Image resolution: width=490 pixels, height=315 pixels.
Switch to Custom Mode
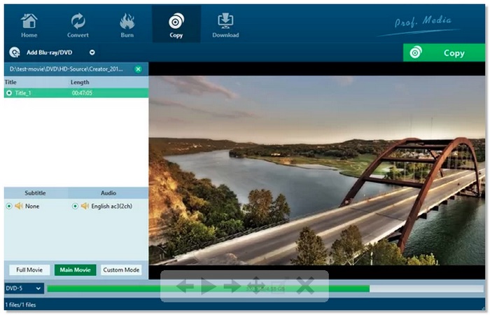click(121, 270)
